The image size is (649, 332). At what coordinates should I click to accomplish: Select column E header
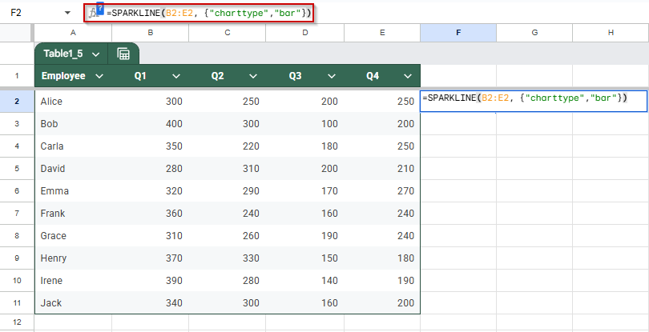(x=382, y=33)
